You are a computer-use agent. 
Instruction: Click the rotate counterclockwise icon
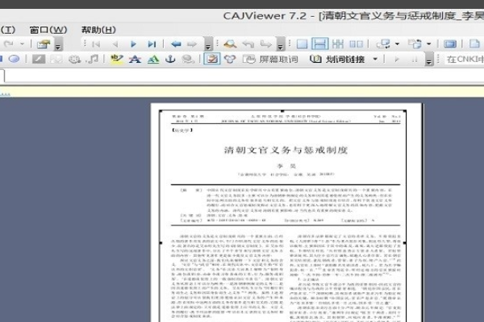(383, 44)
